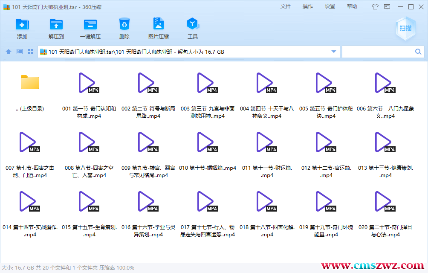Open the 婚姻篇 video file thumbnail

pos(206,142)
